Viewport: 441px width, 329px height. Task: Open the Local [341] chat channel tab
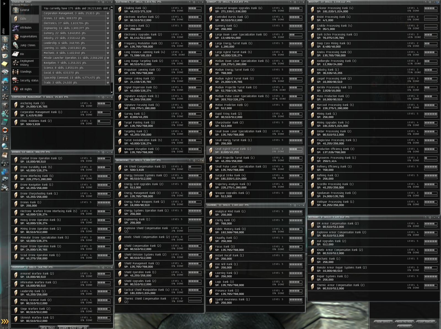pos(47,328)
